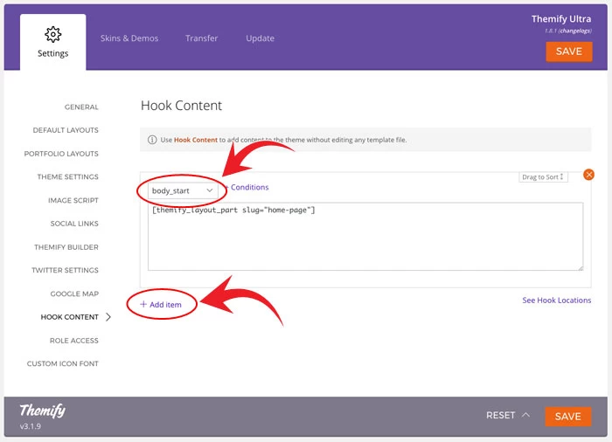Image resolution: width=612 pixels, height=442 pixels.
Task: Open the Settings tab with gear icon
Action: click(x=52, y=42)
